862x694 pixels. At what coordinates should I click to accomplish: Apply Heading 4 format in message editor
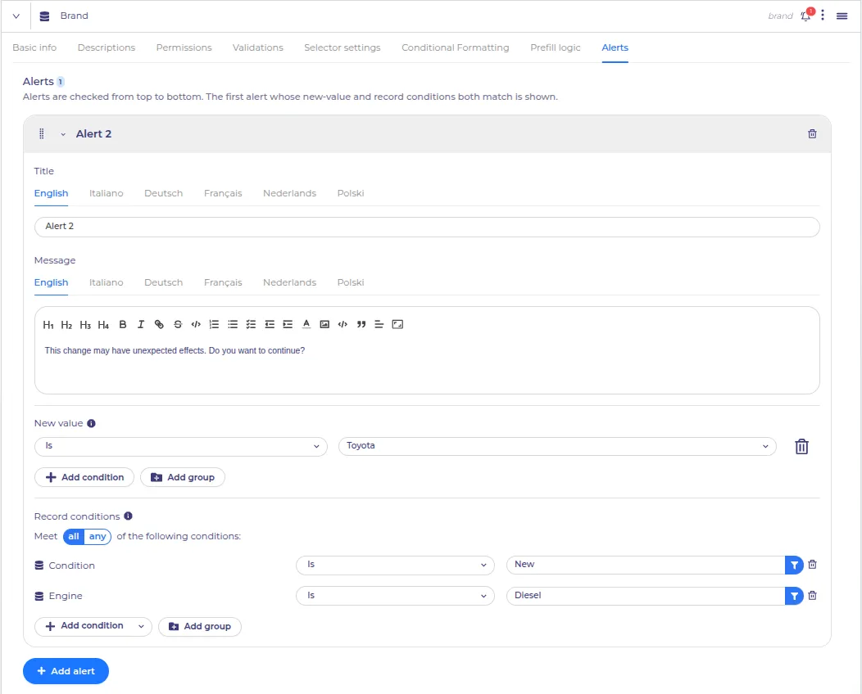(x=103, y=324)
